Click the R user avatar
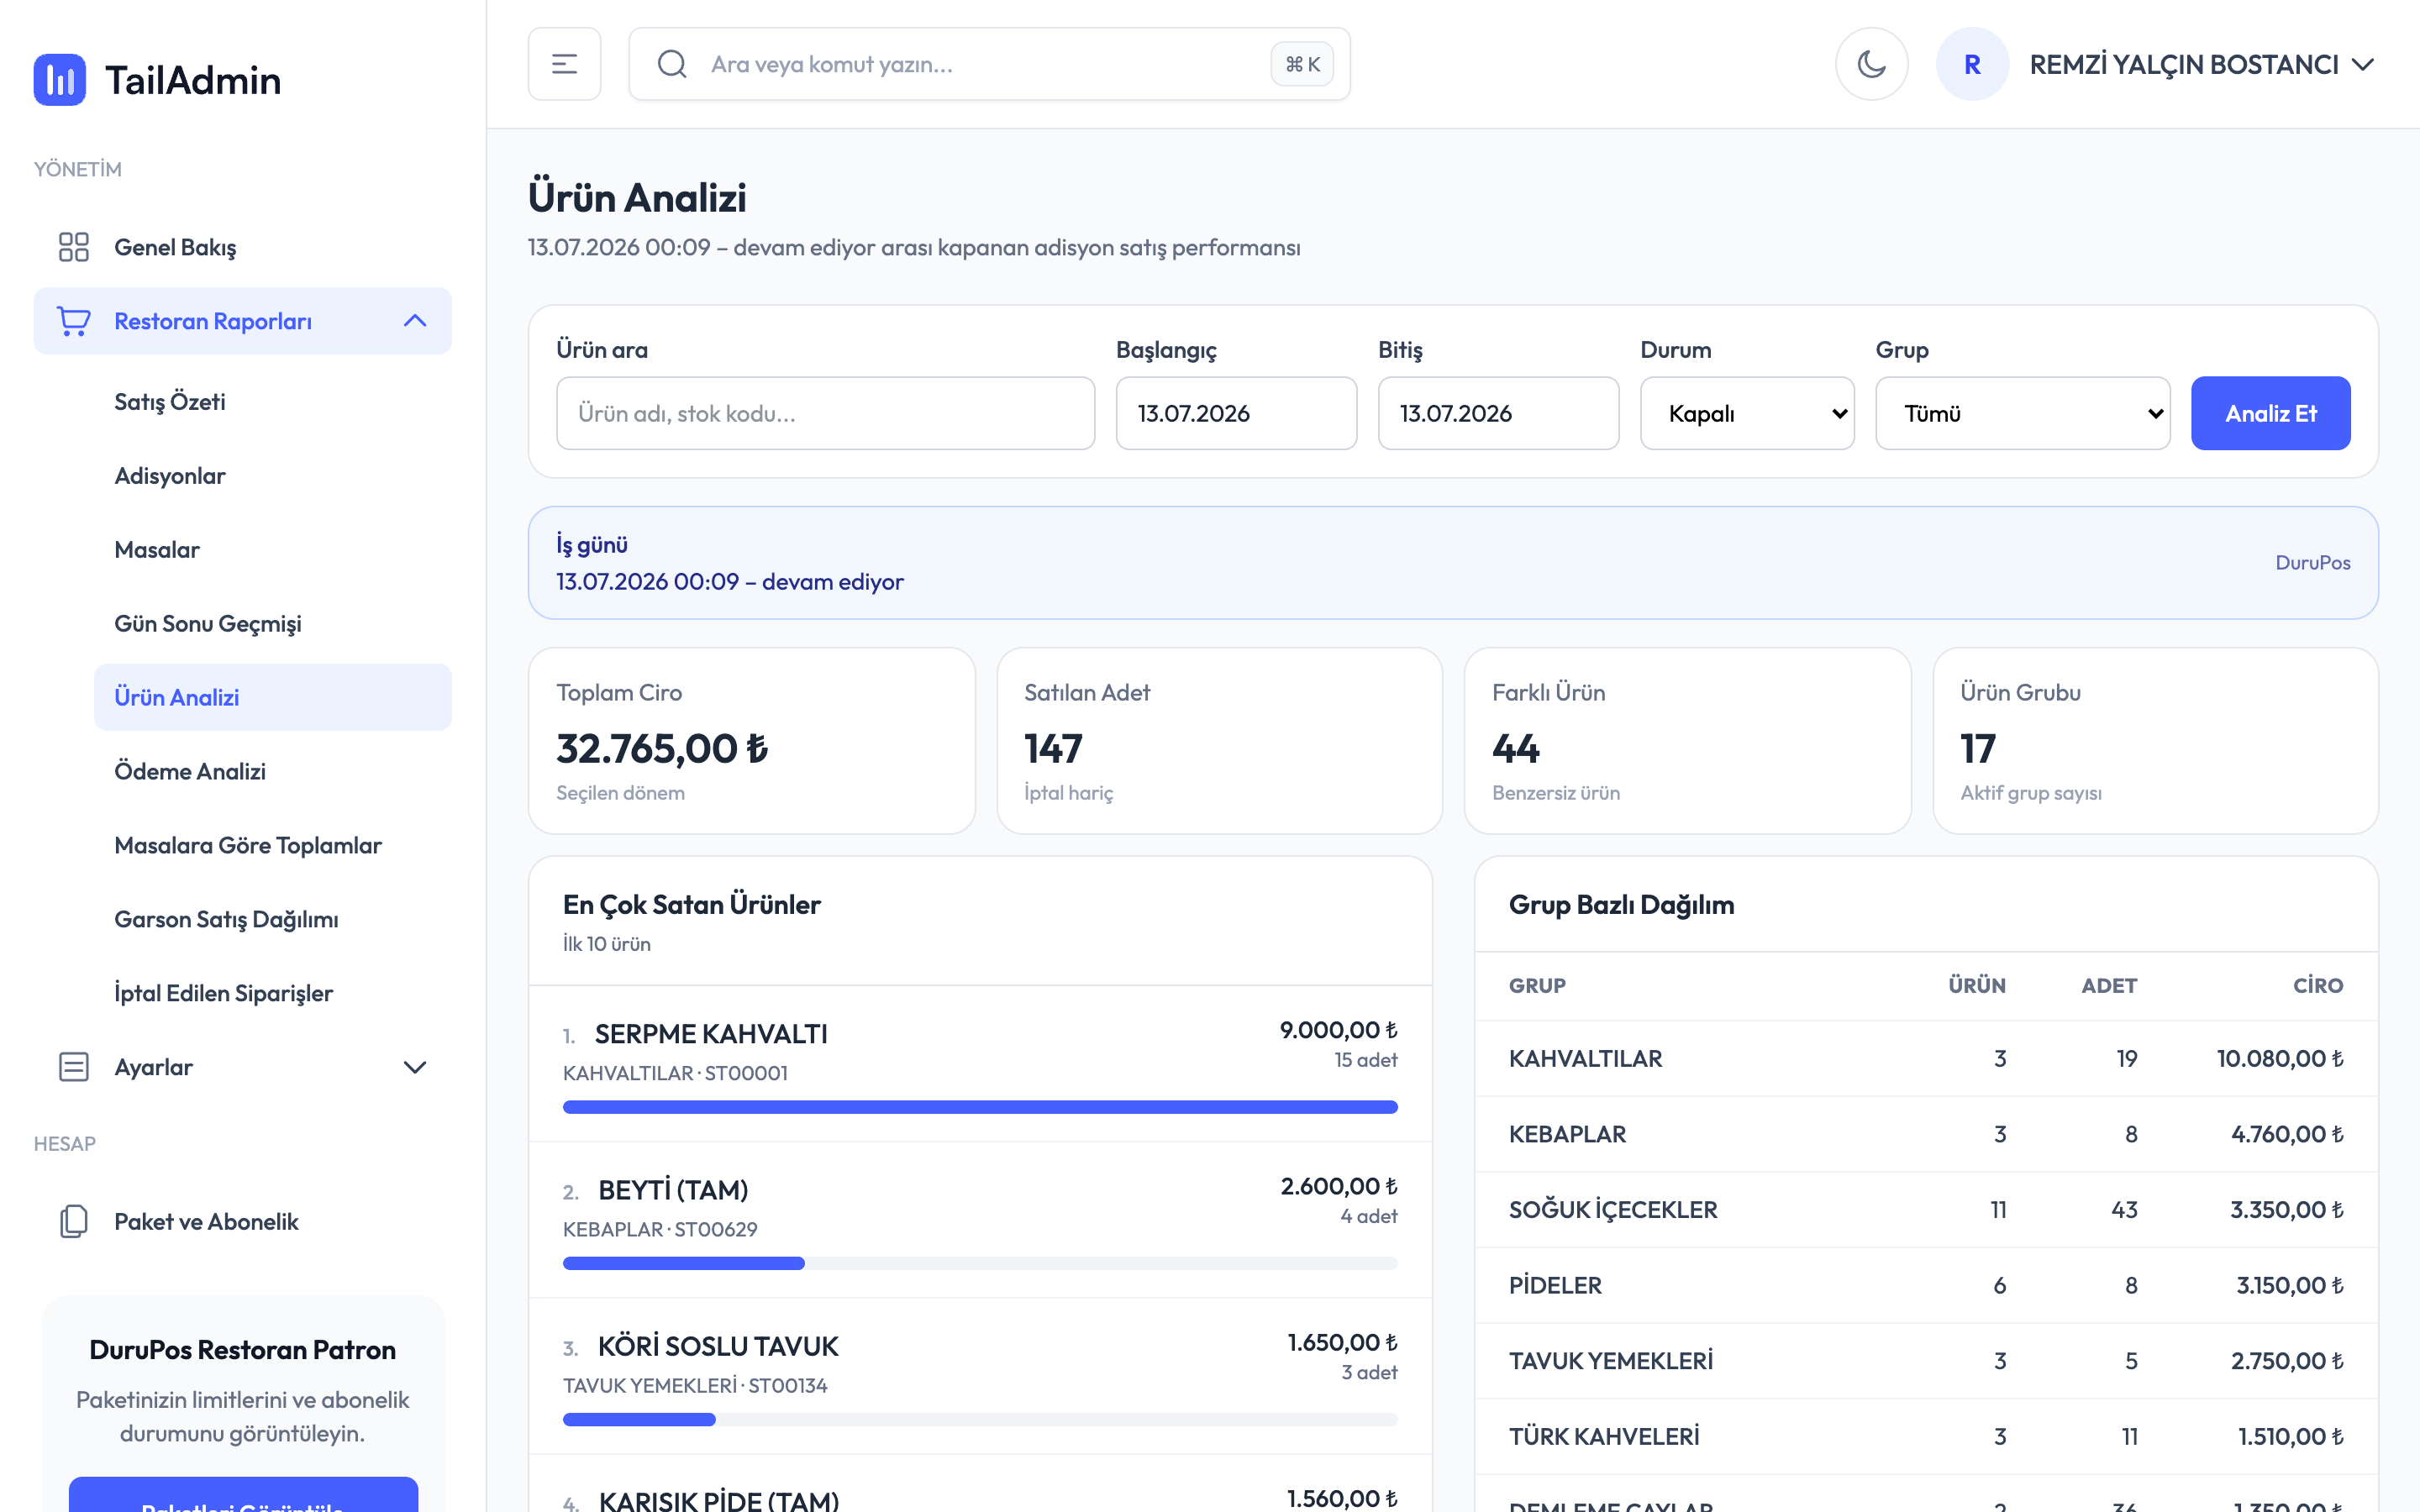 pos(1972,64)
